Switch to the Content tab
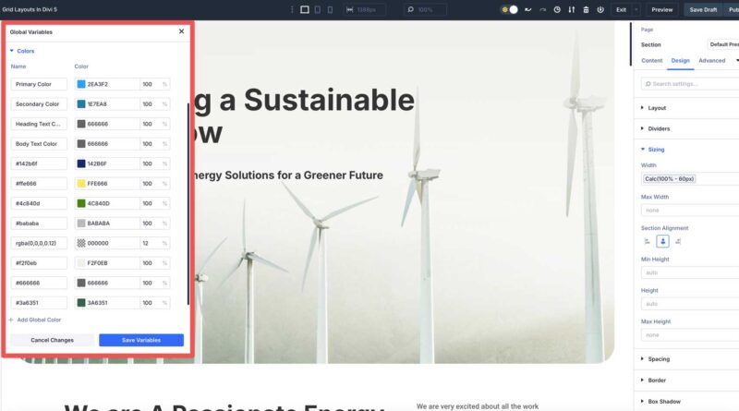This screenshot has width=739, height=411. click(652, 61)
